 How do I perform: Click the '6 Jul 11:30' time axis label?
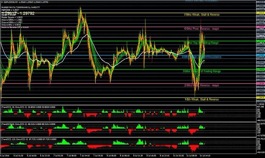(x=18, y=155)
